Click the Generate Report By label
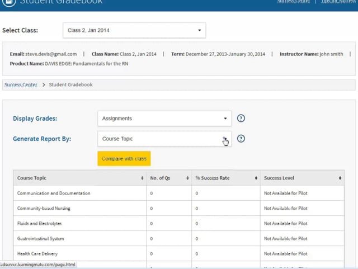 tap(42, 139)
